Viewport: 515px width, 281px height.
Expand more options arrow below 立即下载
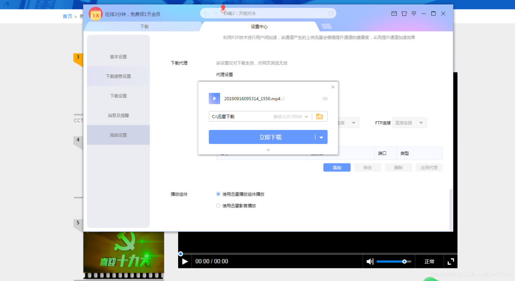[x=268, y=150]
